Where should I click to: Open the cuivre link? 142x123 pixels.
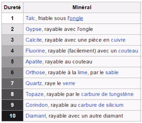[118, 40]
